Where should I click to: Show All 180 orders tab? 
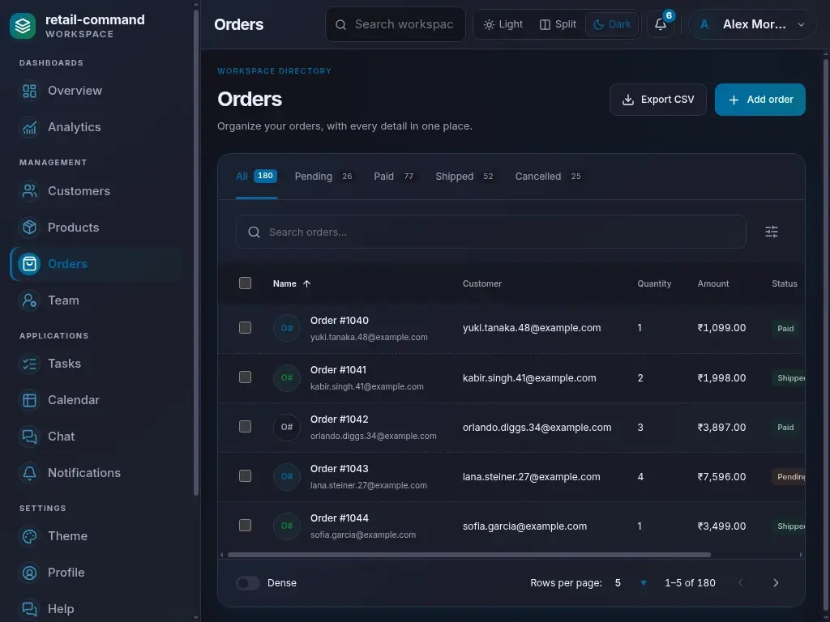coord(256,177)
